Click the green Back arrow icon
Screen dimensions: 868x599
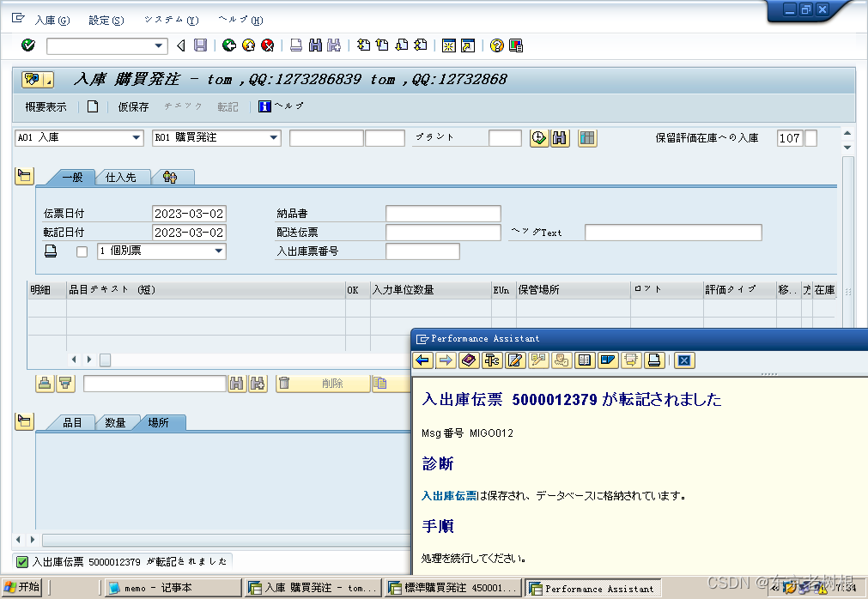(228, 45)
